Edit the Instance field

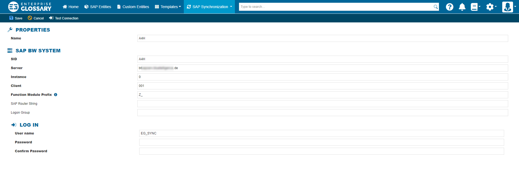[x=322, y=77]
